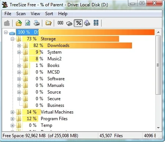
Task: Click the open folder scan icon
Action: tap(19, 23)
